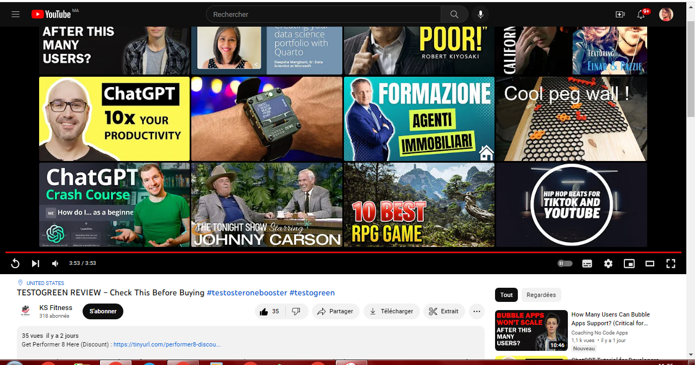The height and width of the screenshot is (365, 695).
Task: Select the Regardées filter chip
Action: pyautogui.click(x=541, y=295)
